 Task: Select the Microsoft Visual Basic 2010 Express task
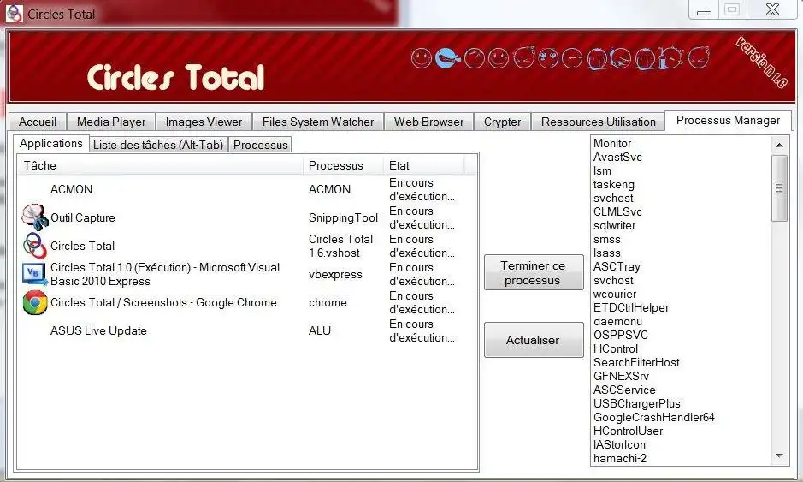click(165, 274)
